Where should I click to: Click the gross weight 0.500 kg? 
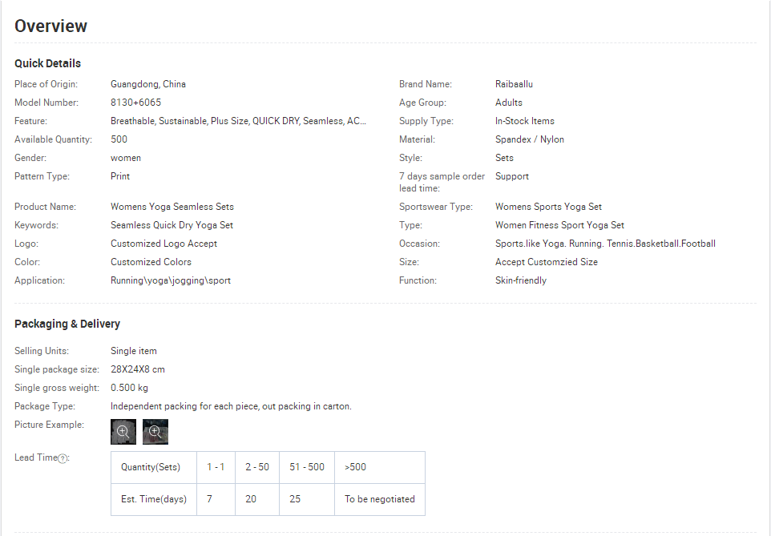[129, 388]
